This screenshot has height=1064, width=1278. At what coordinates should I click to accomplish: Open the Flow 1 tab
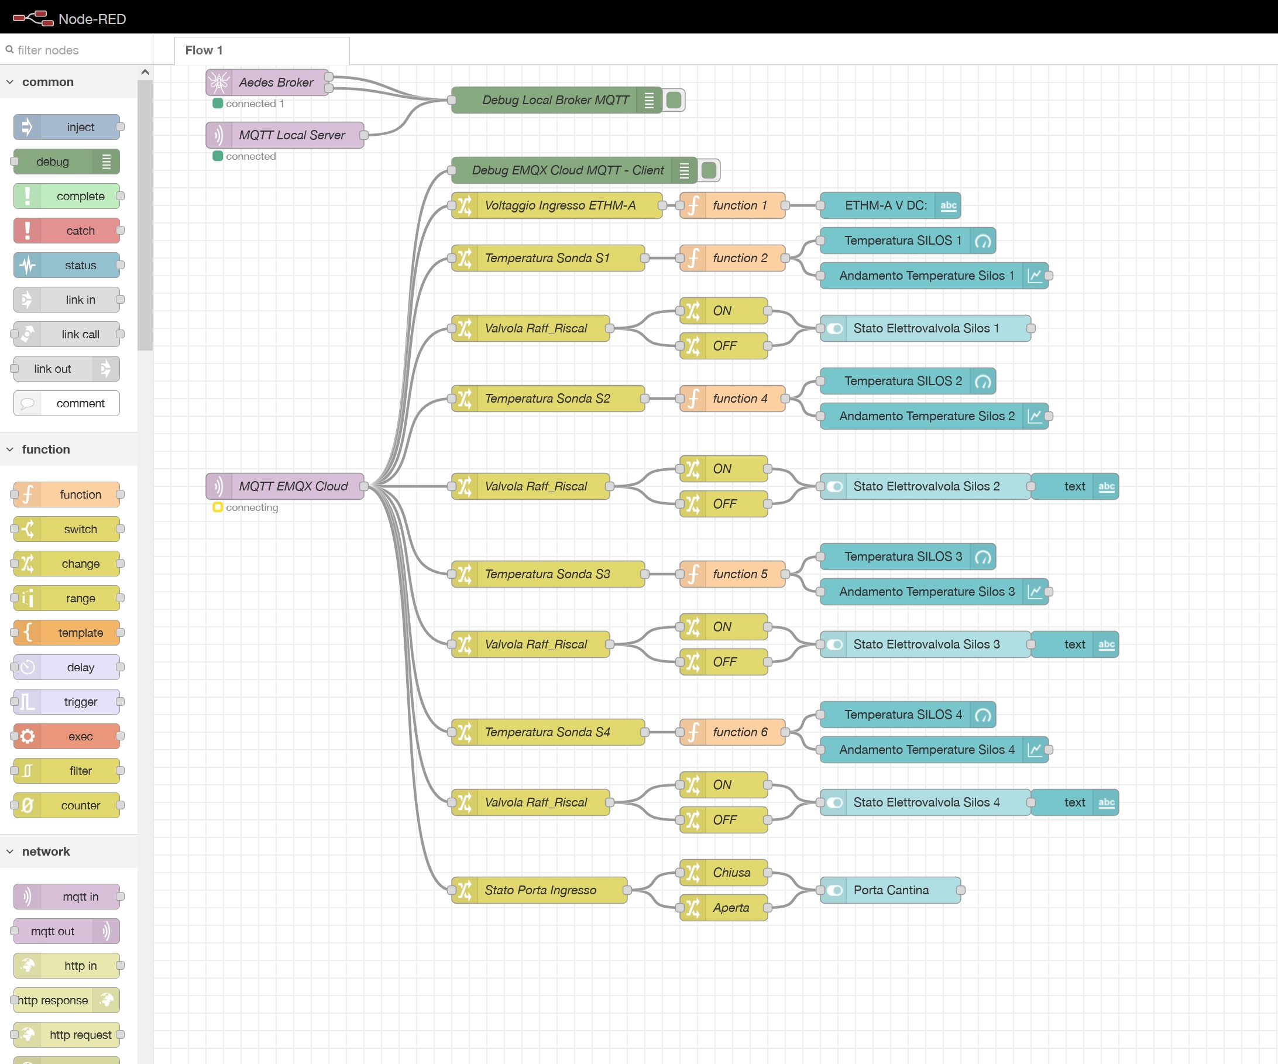tap(262, 50)
